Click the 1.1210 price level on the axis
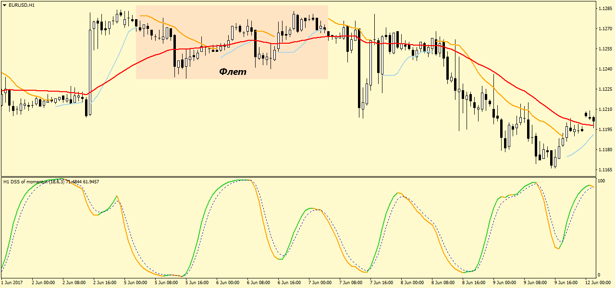Screen dimensions: 615x288 point(604,109)
